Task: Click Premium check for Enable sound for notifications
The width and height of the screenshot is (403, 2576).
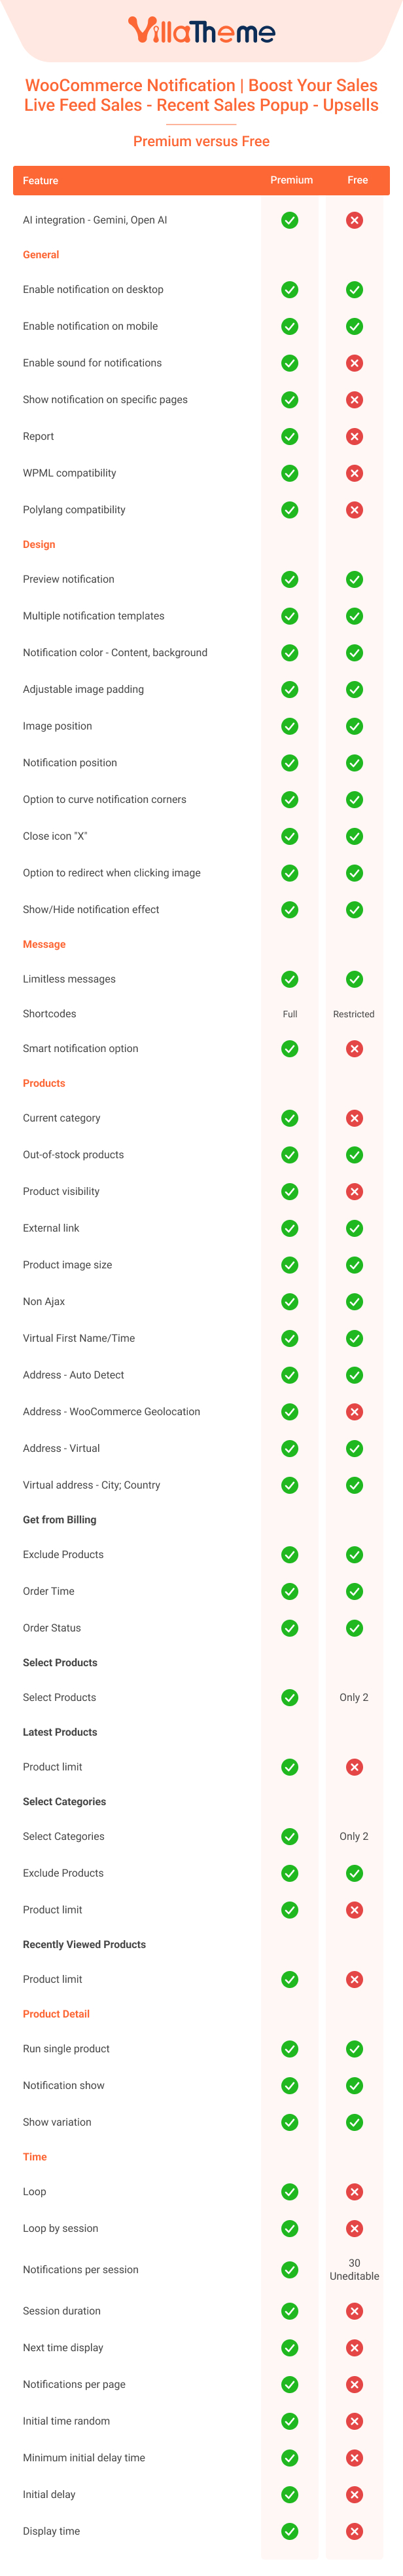Action: 289,363
